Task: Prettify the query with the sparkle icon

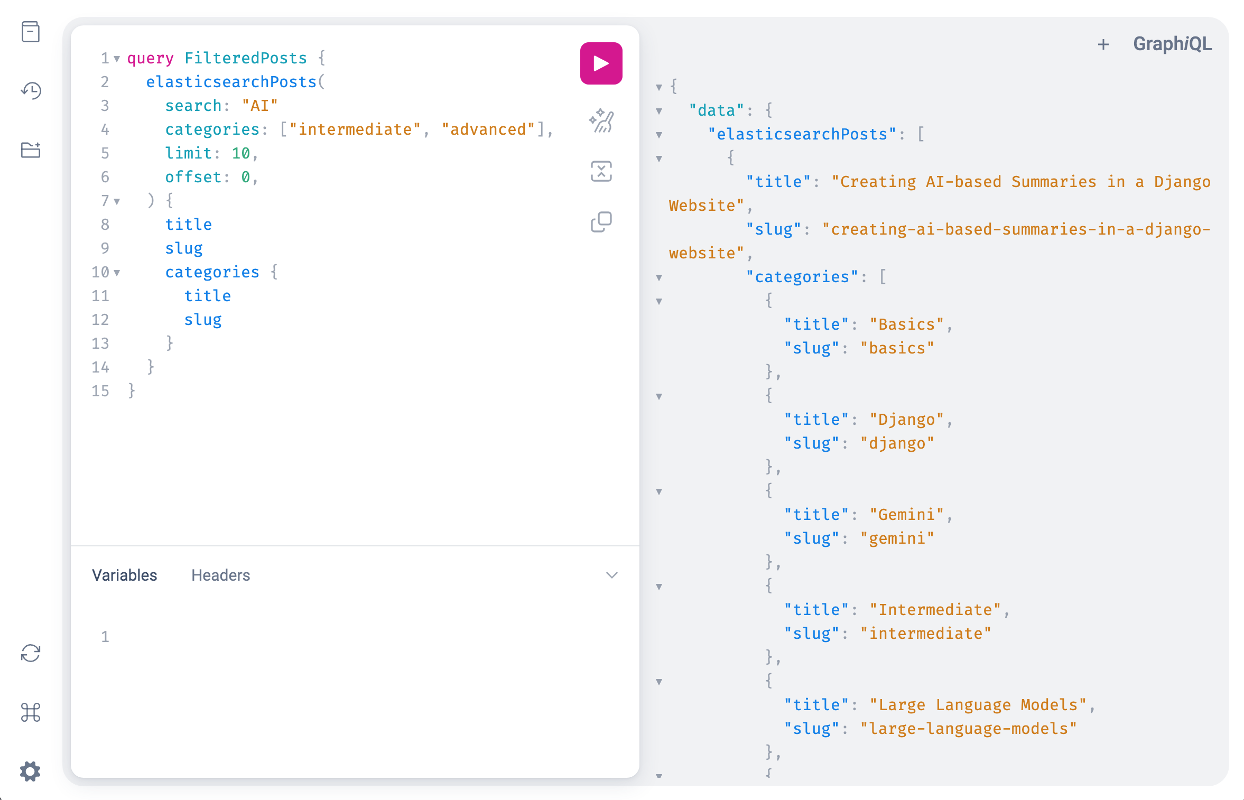Action: coord(601,121)
